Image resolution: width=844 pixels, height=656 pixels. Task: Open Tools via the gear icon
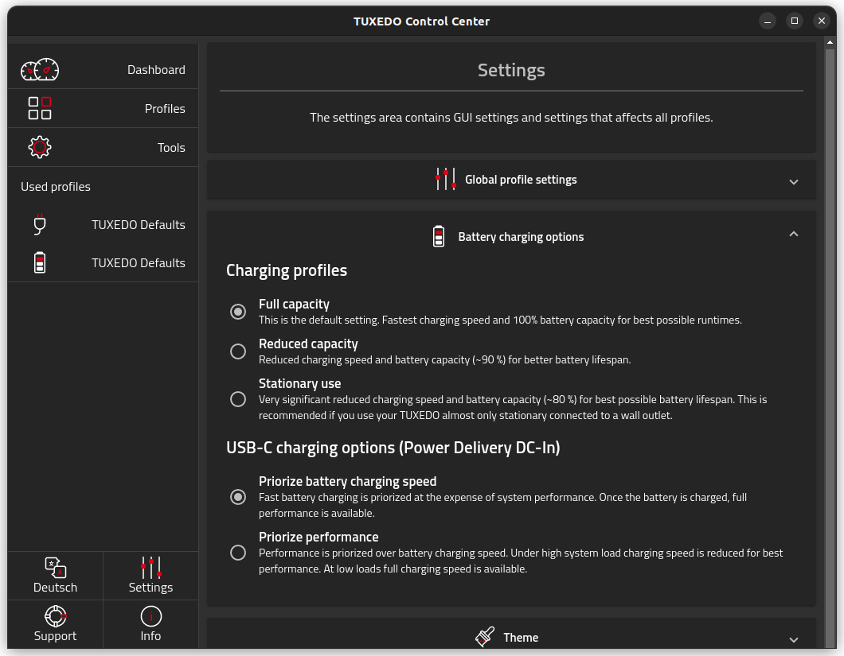coord(39,146)
